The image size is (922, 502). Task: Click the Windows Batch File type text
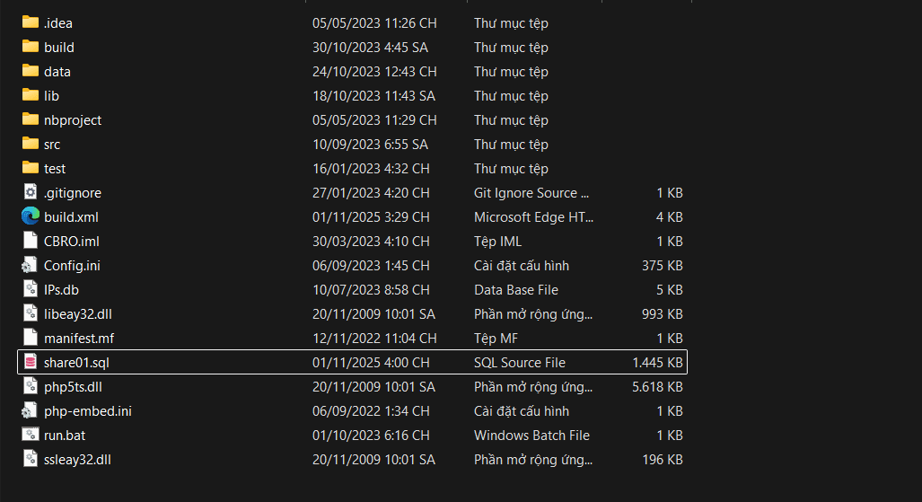532,435
